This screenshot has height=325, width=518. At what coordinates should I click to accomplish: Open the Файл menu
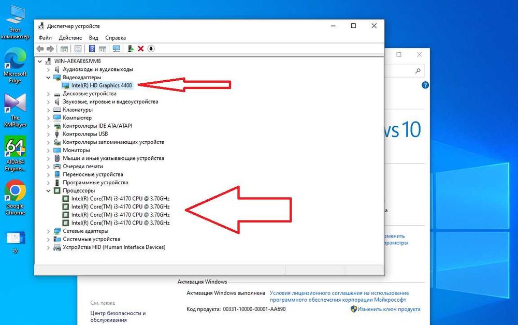point(45,38)
